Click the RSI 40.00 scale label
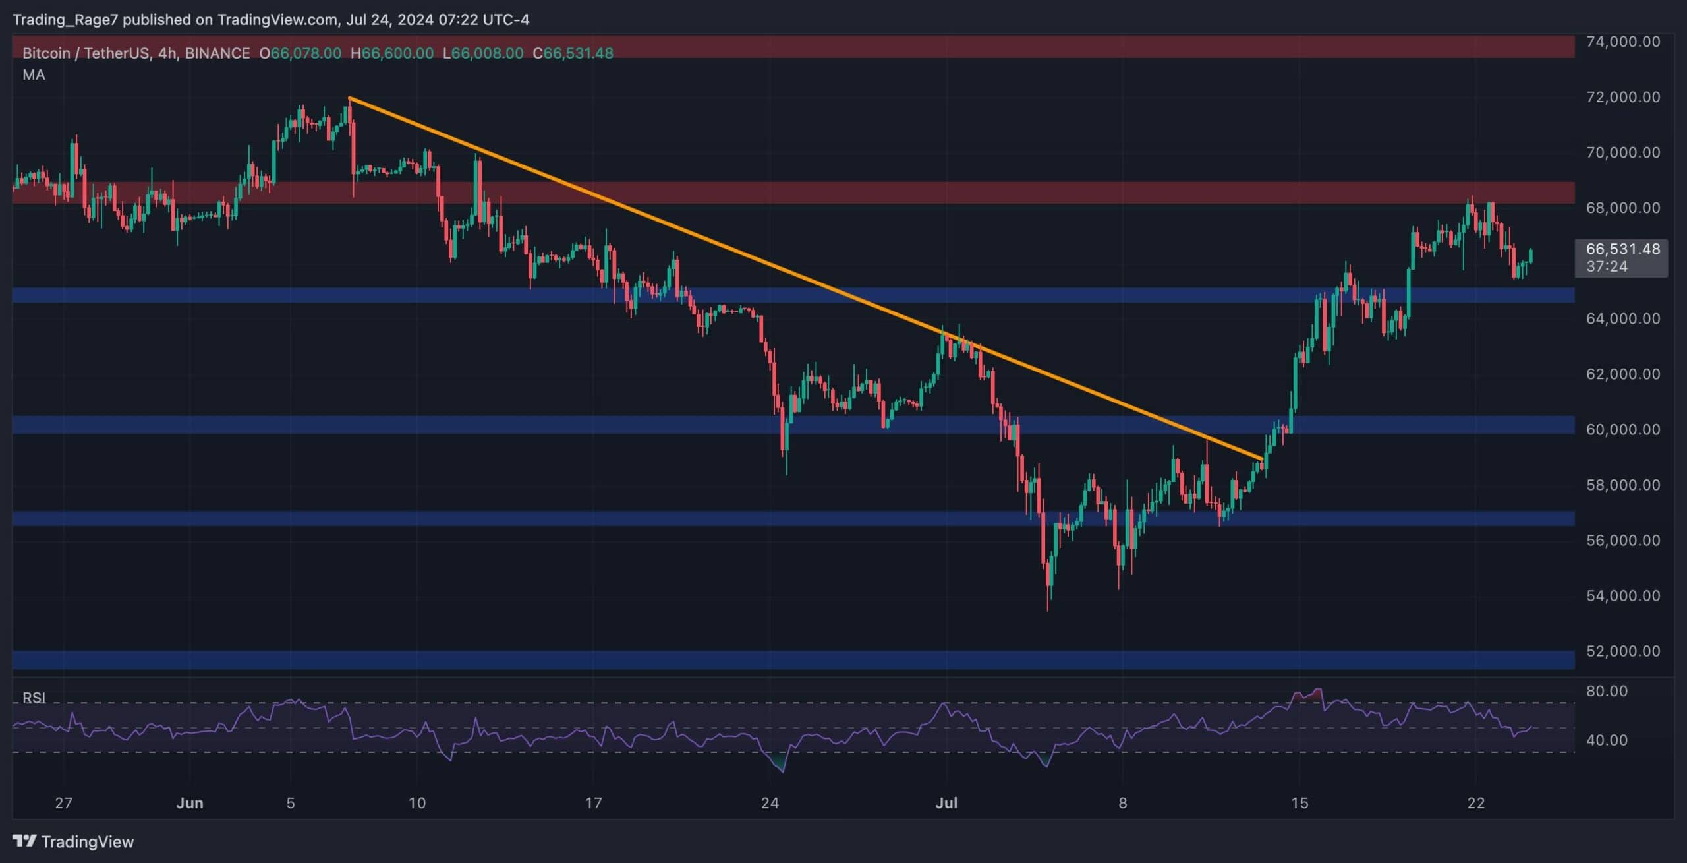 pyautogui.click(x=1607, y=740)
